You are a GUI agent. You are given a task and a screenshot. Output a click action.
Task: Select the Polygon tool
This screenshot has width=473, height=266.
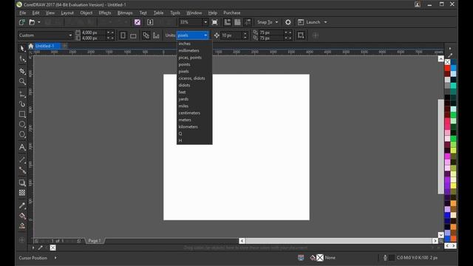click(x=22, y=134)
